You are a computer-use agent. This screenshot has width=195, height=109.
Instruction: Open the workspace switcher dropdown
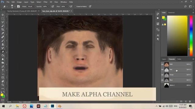tap(191, 6)
